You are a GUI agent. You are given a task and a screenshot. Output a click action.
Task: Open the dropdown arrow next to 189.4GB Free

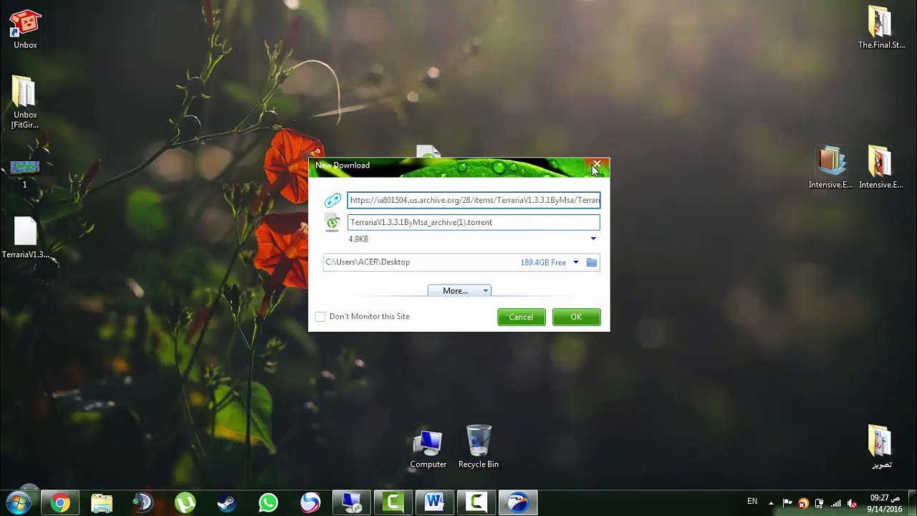(575, 263)
